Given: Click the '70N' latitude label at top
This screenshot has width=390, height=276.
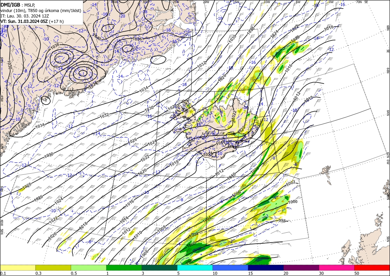Looking at the screenshot, I should tap(359, 2).
